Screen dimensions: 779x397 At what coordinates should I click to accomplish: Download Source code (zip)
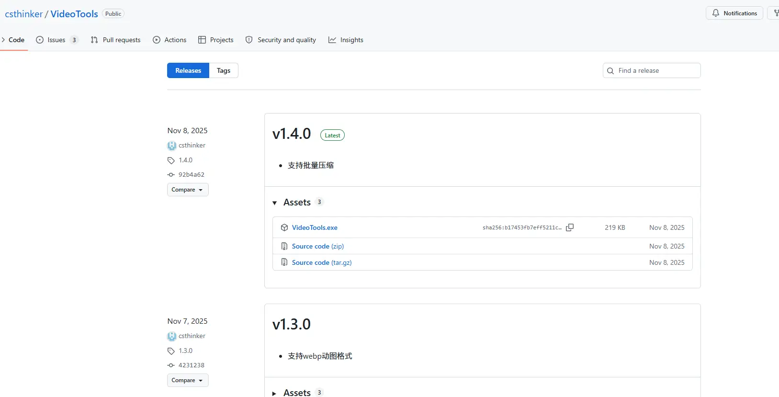pyautogui.click(x=318, y=246)
